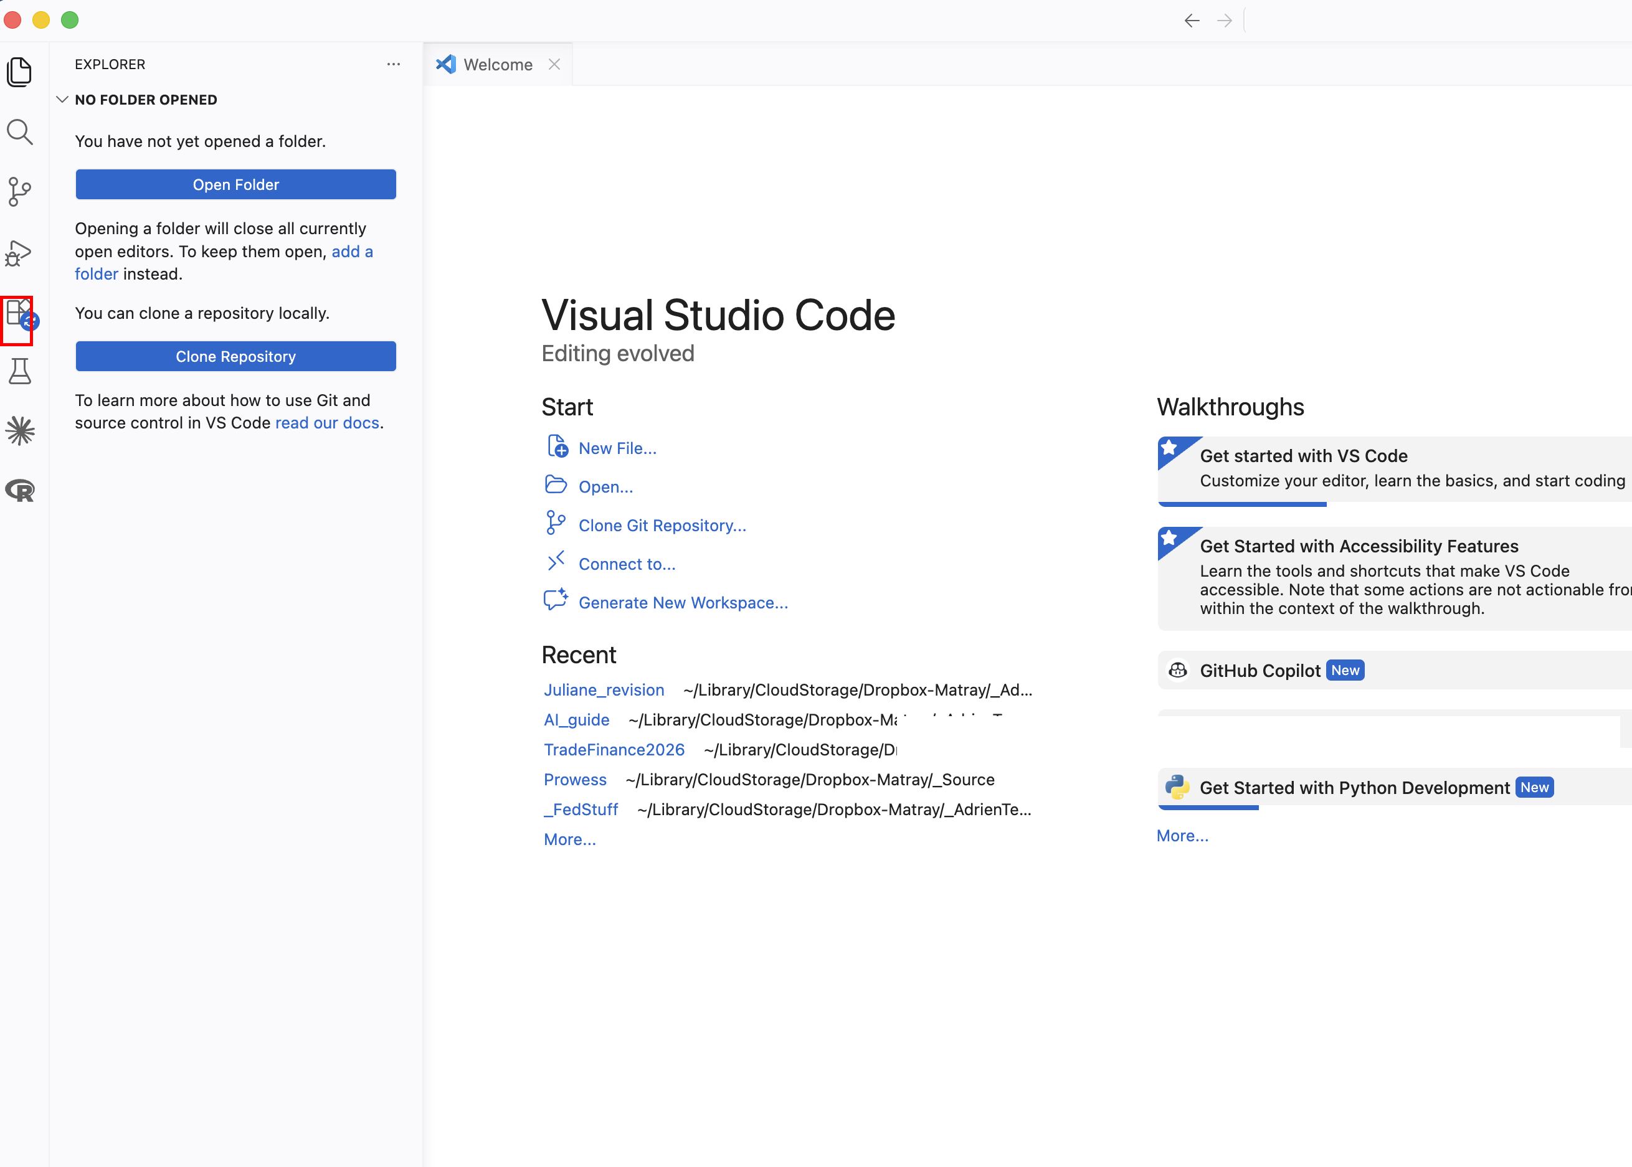Screen dimensions: 1632x1167
Task: Open the Extensions view icon
Action: (19, 314)
